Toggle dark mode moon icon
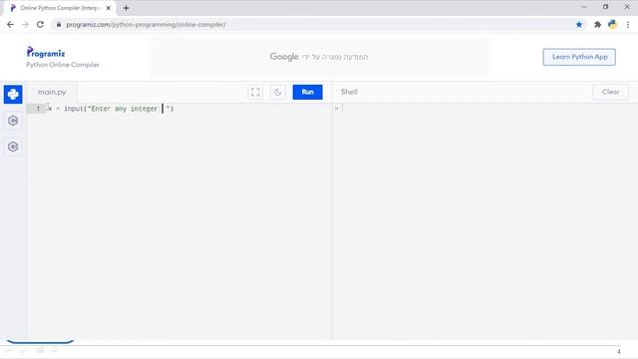The image size is (638, 359). tap(278, 93)
